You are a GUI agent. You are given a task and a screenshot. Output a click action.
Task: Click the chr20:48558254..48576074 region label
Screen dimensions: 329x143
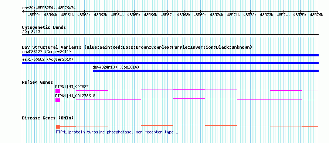[x=49, y=8]
